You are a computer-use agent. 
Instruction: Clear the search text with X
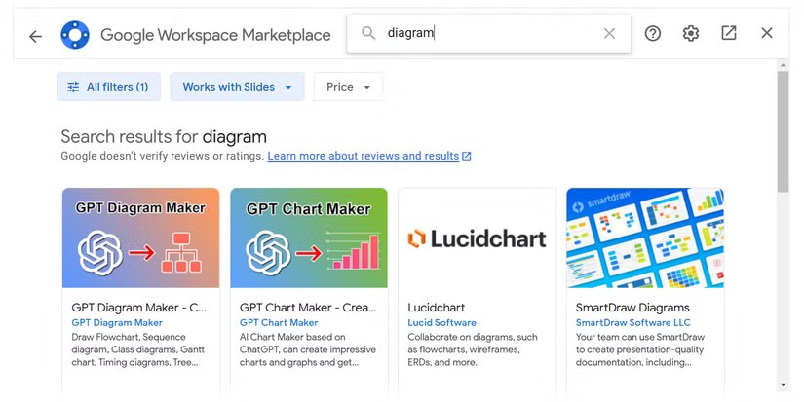coord(609,34)
